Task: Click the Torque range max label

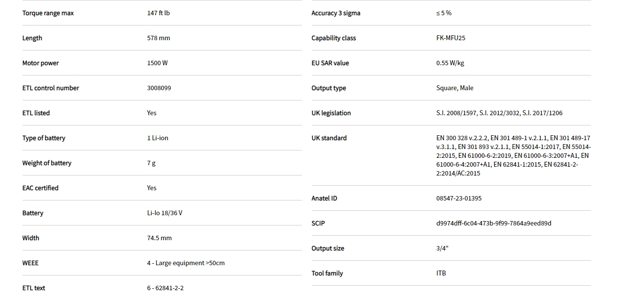Action: click(48, 13)
